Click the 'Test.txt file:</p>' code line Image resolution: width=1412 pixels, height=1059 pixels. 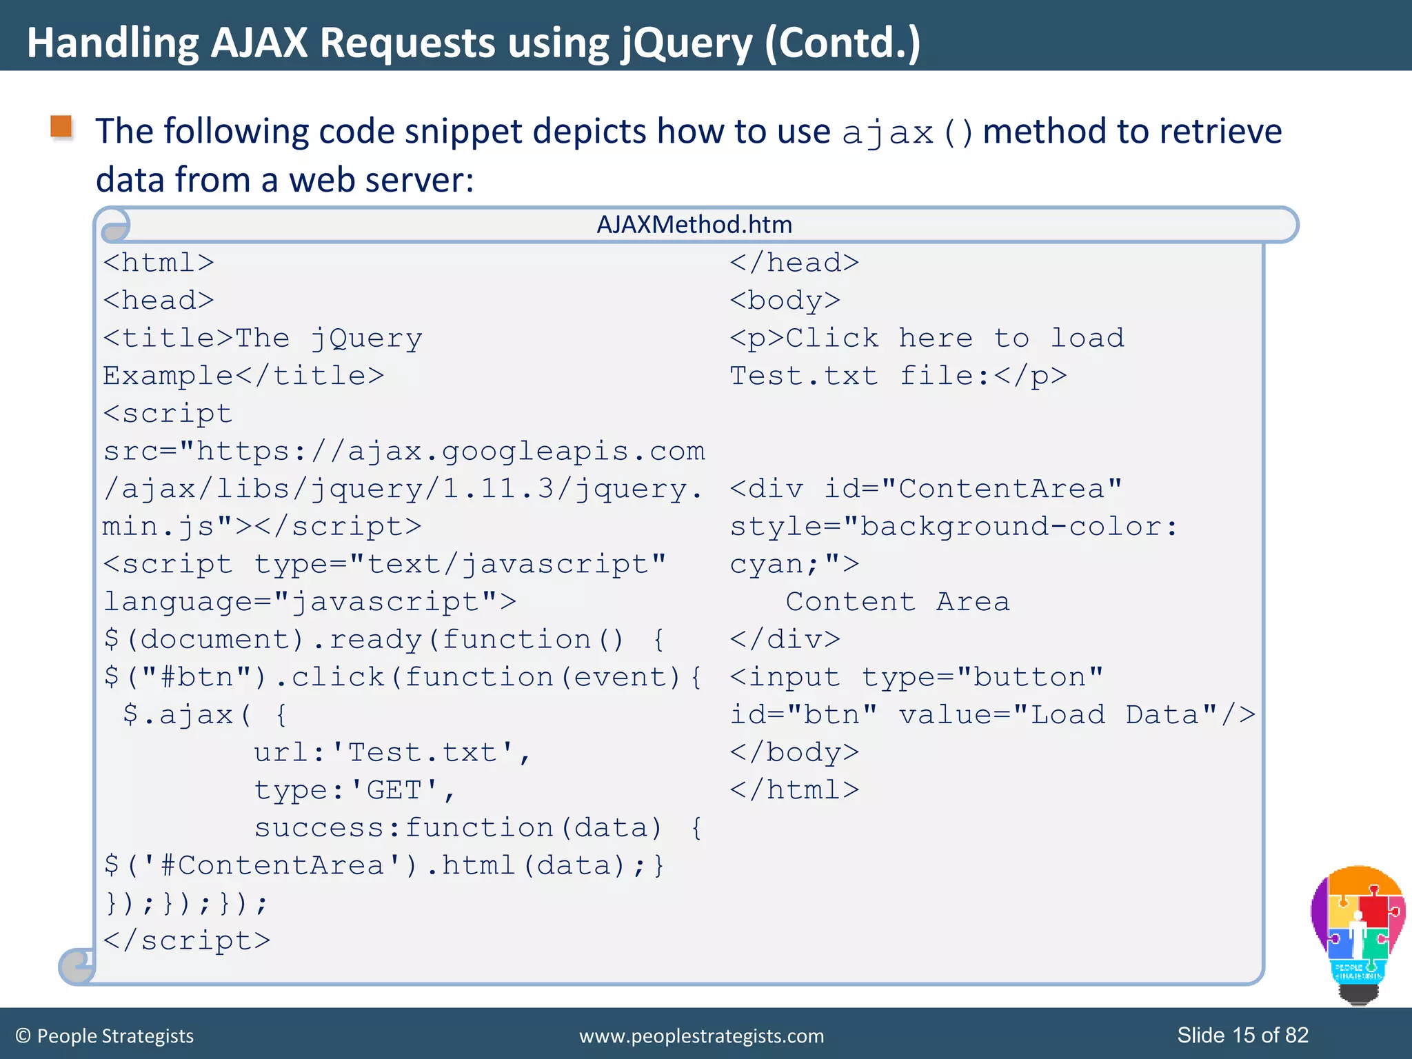click(x=898, y=376)
